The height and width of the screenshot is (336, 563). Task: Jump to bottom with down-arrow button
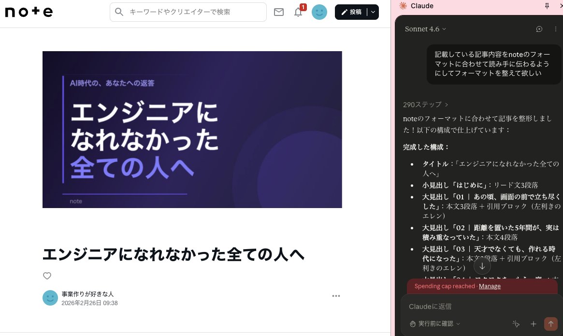482,266
